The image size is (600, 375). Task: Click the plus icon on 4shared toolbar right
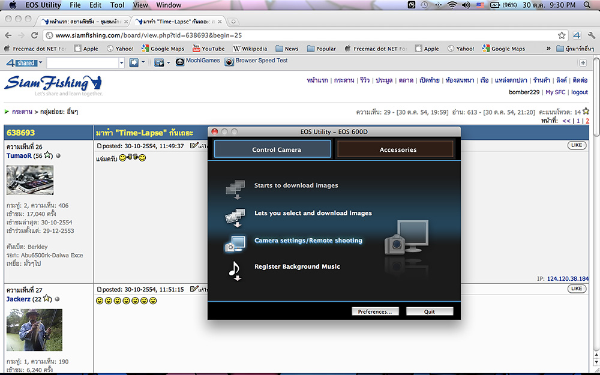[x=583, y=63]
